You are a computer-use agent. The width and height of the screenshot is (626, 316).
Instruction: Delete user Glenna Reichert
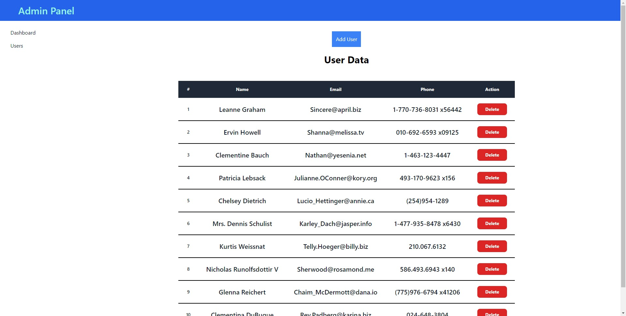pos(492,292)
